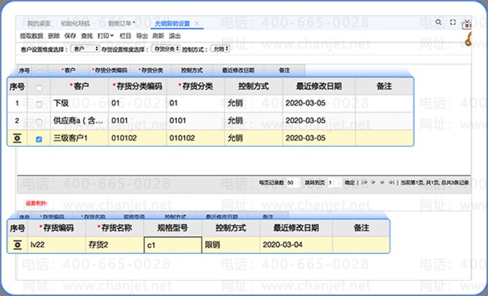Click 查找 in the toolbar
The image size is (488, 296).
(86, 36)
